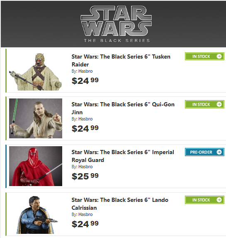Select the In Stock button for Qui-Gon Jinn
The width and height of the screenshot is (226, 238).
[204, 104]
